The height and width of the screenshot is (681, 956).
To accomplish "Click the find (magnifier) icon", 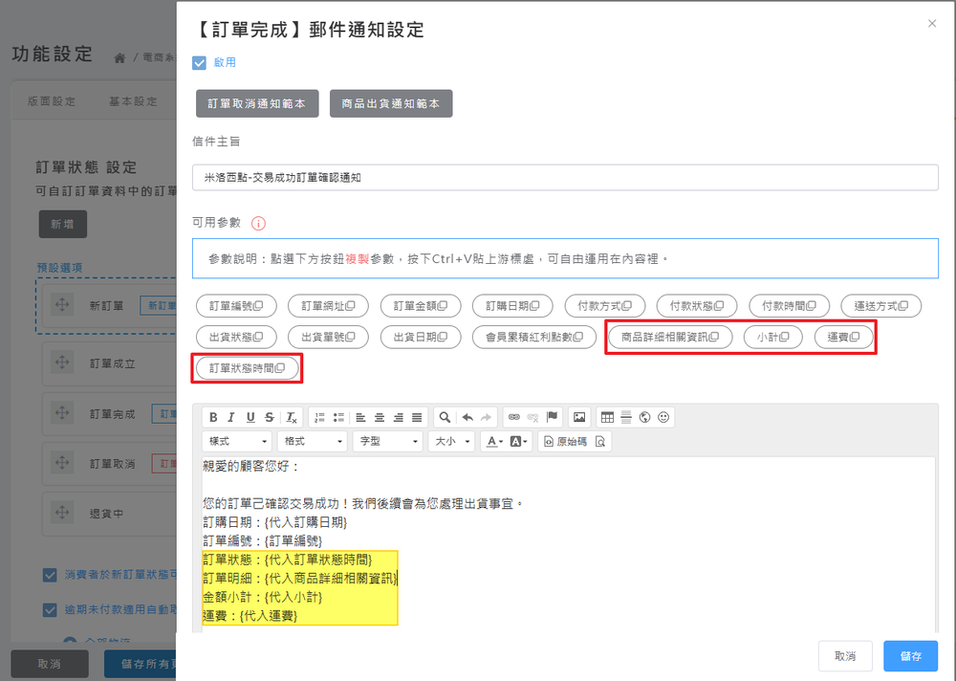I will pos(444,417).
